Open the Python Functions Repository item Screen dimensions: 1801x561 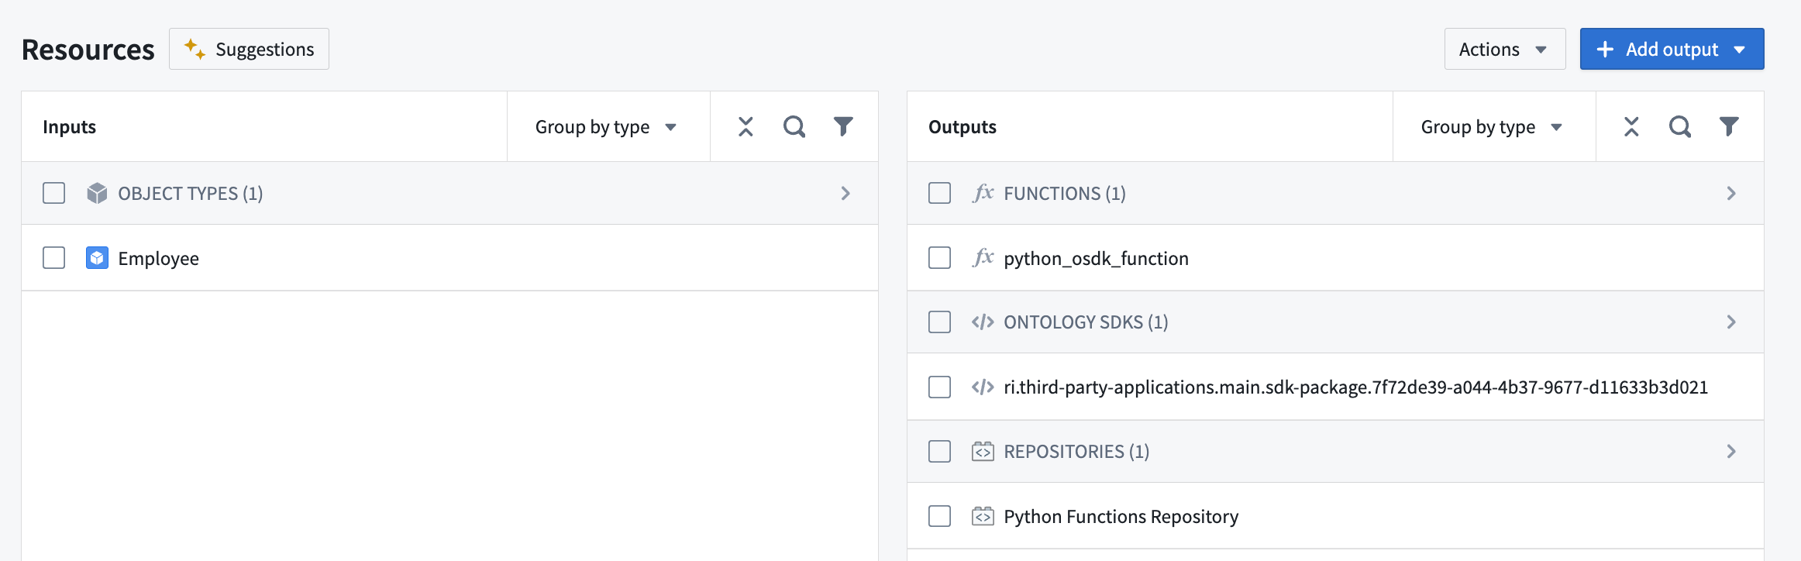click(1121, 516)
